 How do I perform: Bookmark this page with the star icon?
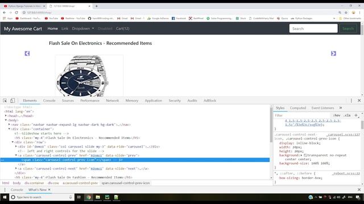(x=346, y=12)
